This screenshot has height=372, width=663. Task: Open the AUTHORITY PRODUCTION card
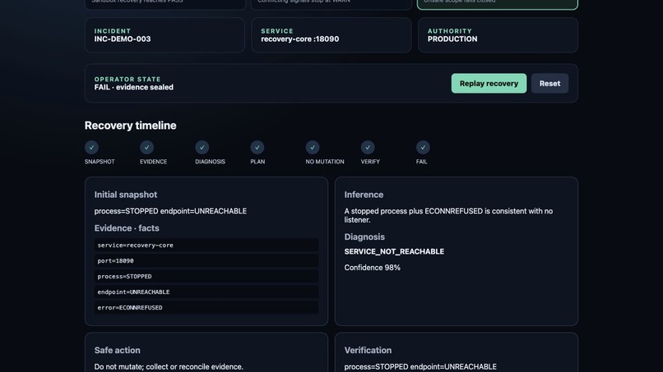498,35
